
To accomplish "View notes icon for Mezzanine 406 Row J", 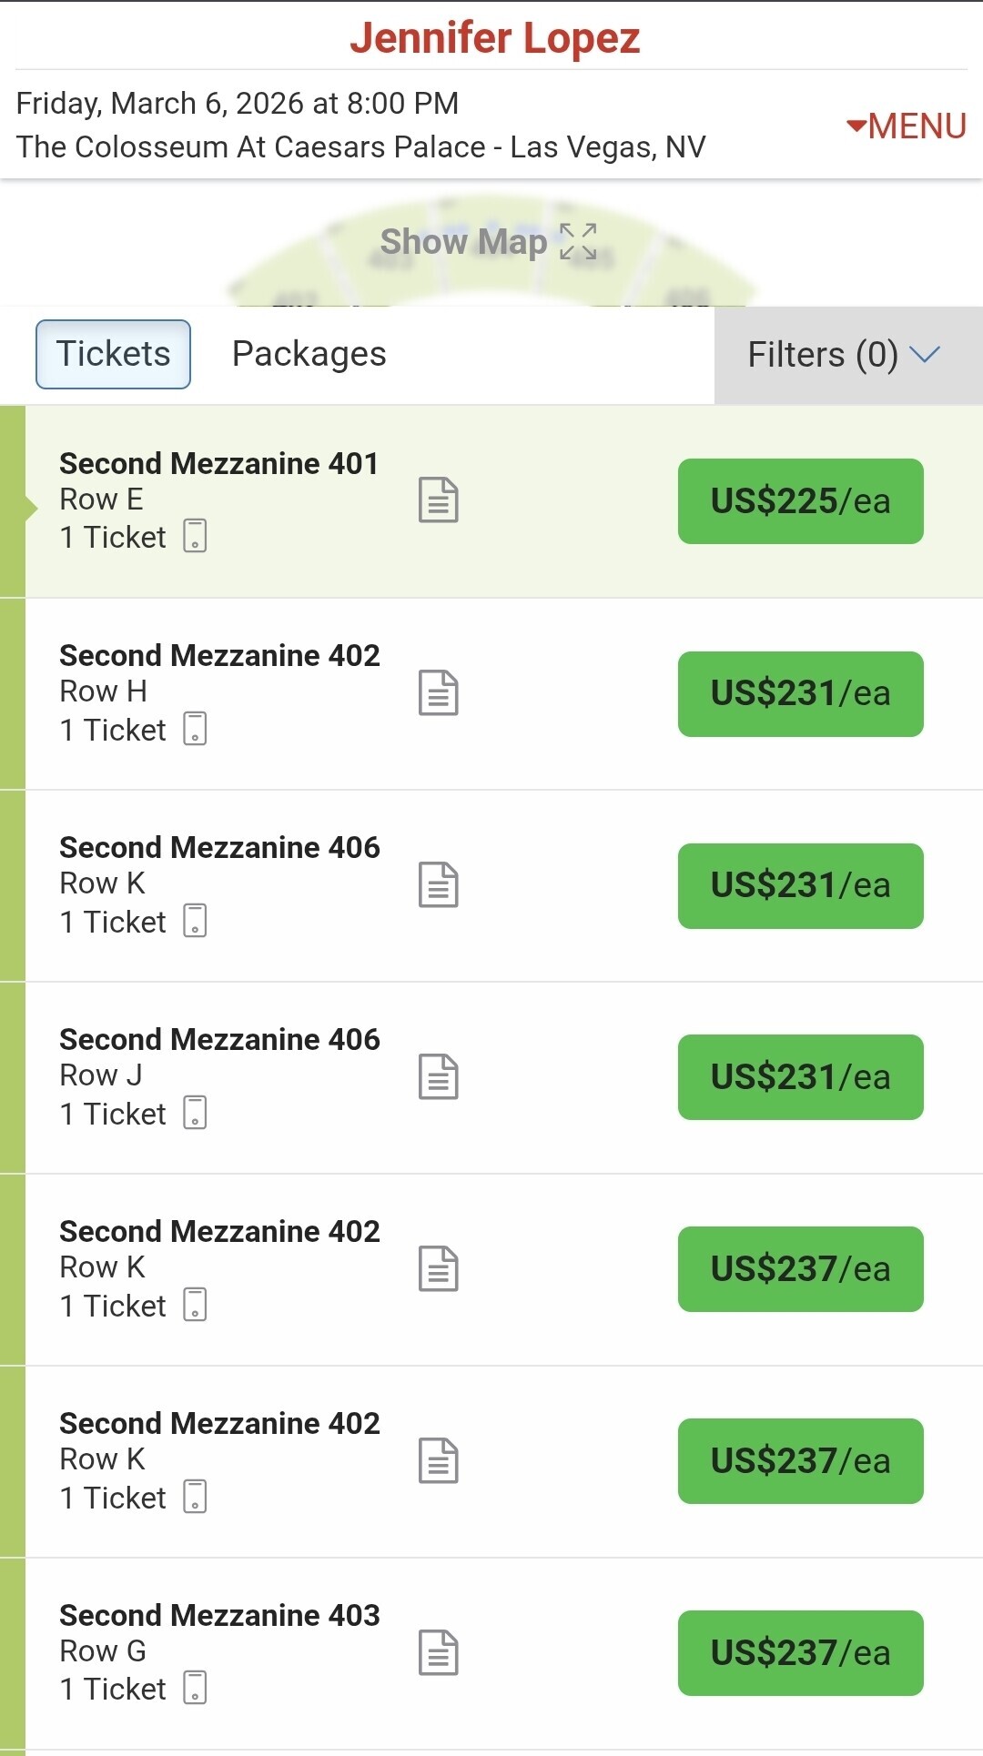I will [x=438, y=1077].
